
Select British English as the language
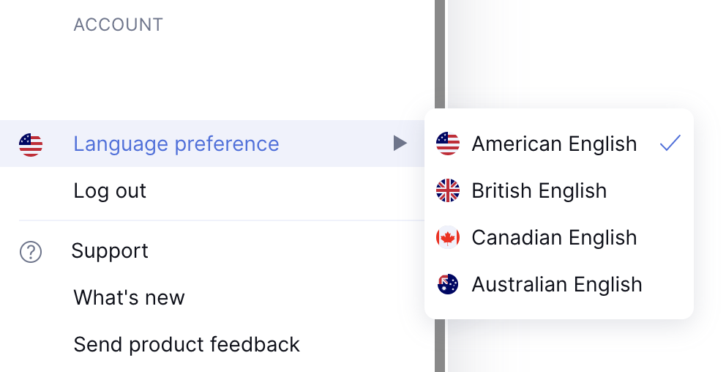pyautogui.click(x=539, y=191)
